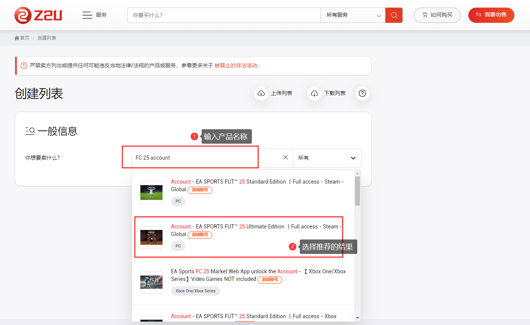This screenshot has height=325, width=530.
Task: Click the suggestion list scrollbar down arrow
Action: pos(357,317)
